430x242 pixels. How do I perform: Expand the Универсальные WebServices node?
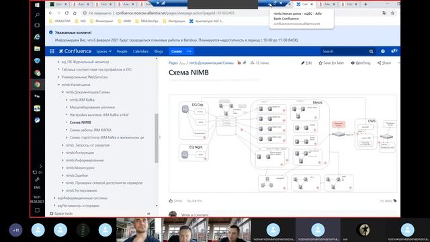pos(58,77)
